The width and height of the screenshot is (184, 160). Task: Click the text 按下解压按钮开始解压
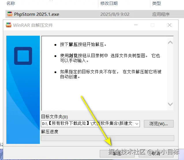[83, 45]
